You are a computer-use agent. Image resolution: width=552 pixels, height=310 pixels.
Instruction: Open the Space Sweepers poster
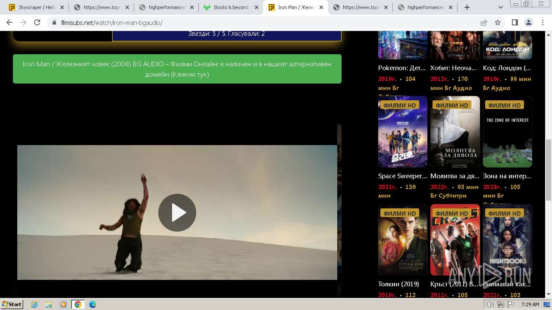pos(403,132)
